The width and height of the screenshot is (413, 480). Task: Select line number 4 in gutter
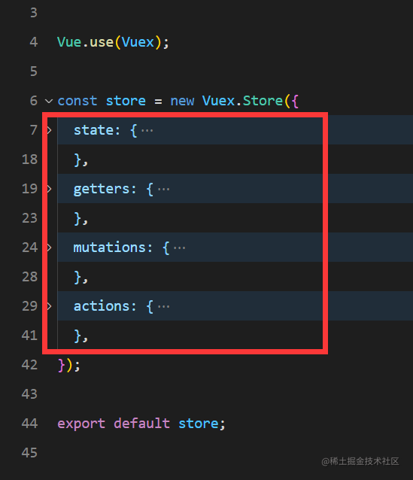pos(34,42)
